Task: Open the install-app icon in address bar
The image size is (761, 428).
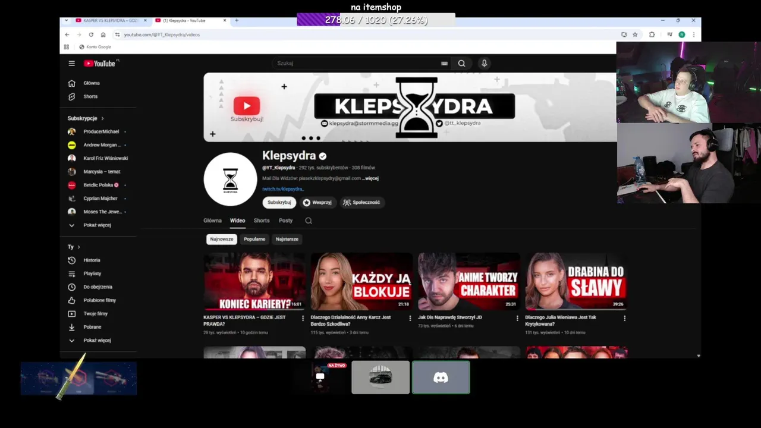Action: coord(624,34)
